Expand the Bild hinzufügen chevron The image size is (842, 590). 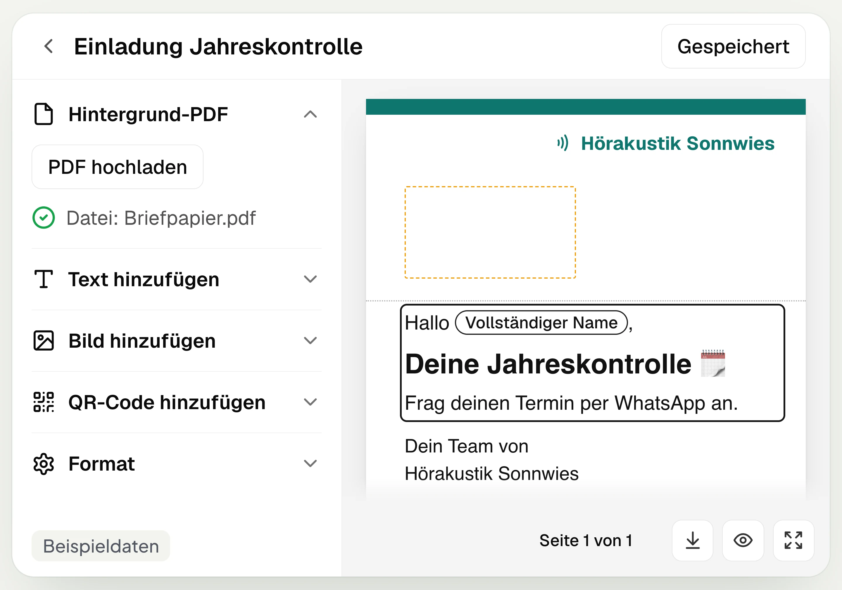click(310, 340)
